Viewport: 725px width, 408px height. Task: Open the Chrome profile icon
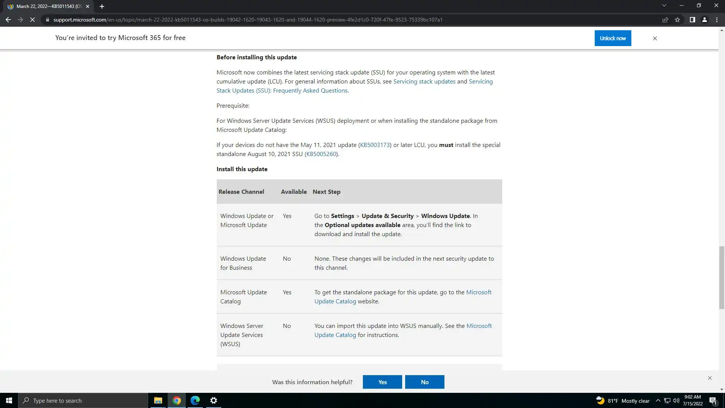click(704, 20)
